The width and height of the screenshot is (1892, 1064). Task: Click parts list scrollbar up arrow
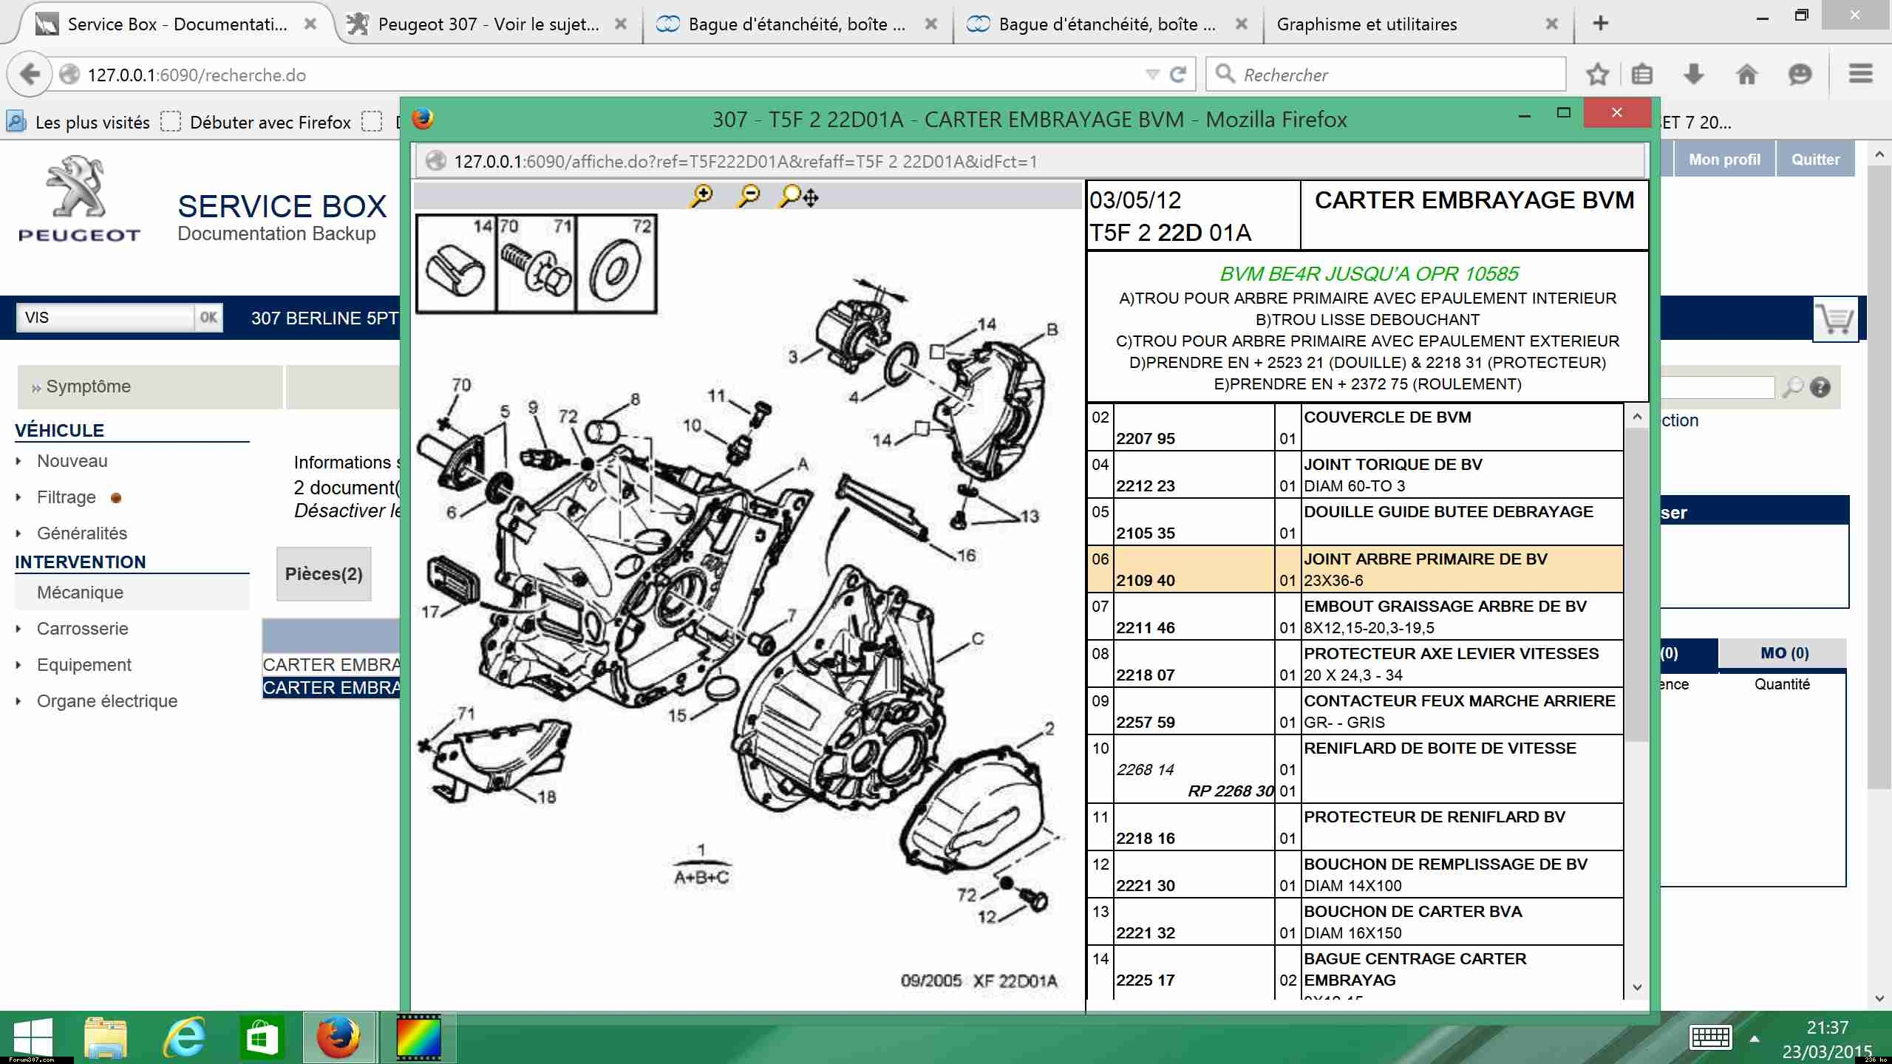[x=1636, y=417]
